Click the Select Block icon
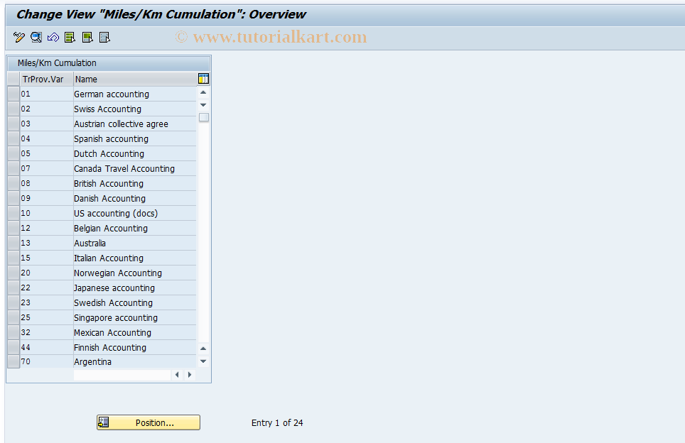685x443 pixels. coord(87,38)
